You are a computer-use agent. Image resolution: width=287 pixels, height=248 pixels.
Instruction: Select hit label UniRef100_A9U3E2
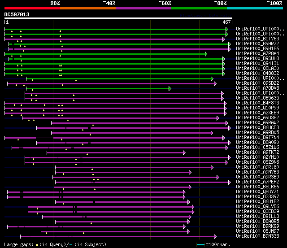click(257, 118)
